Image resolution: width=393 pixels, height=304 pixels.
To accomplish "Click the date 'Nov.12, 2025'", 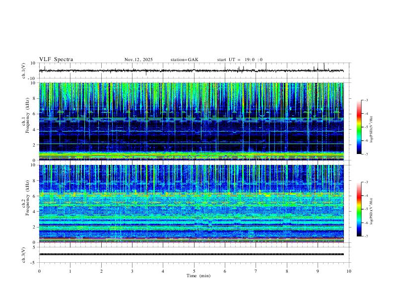I will tap(138, 60).
